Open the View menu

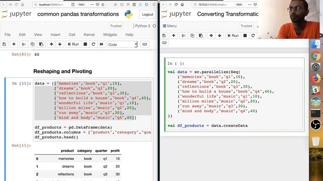pyautogui.click(x=38, y=35)
